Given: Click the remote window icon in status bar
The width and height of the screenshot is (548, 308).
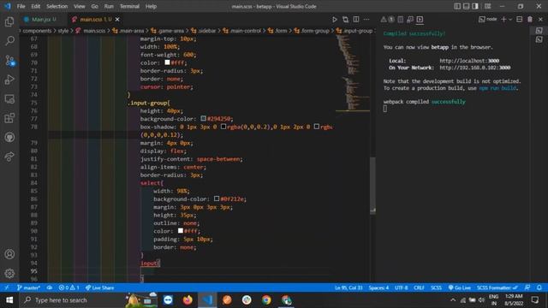Looking at the screenshot, I should 7,287.
